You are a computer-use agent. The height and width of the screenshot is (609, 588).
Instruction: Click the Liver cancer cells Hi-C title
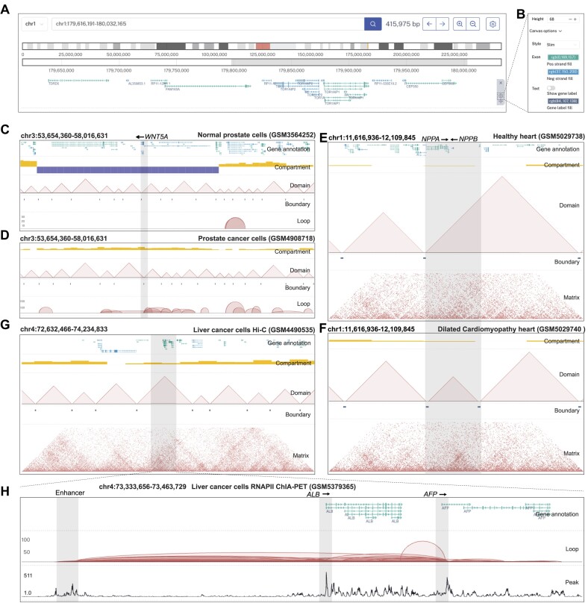pyautogui.click(x=254, y=330)
